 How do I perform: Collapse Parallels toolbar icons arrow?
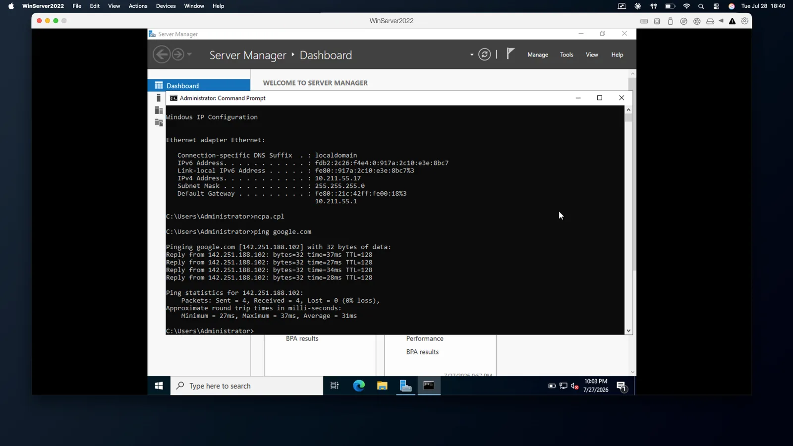(x=721, y=21)
